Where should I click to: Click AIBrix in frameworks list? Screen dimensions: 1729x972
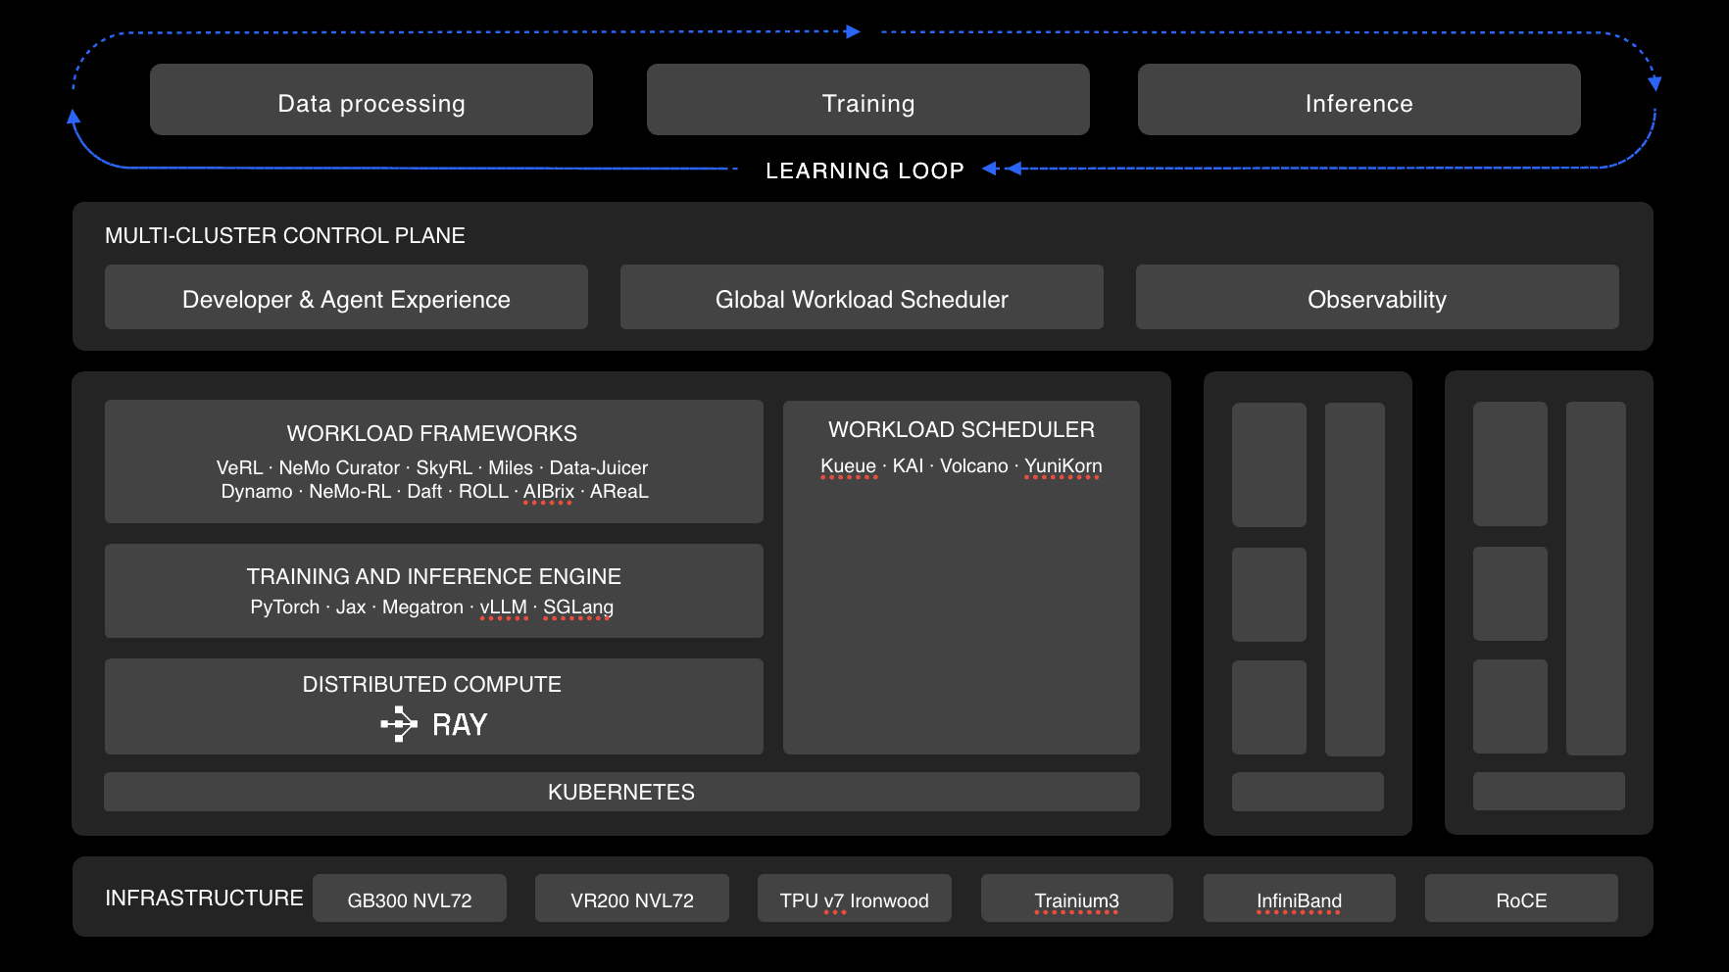549,492
